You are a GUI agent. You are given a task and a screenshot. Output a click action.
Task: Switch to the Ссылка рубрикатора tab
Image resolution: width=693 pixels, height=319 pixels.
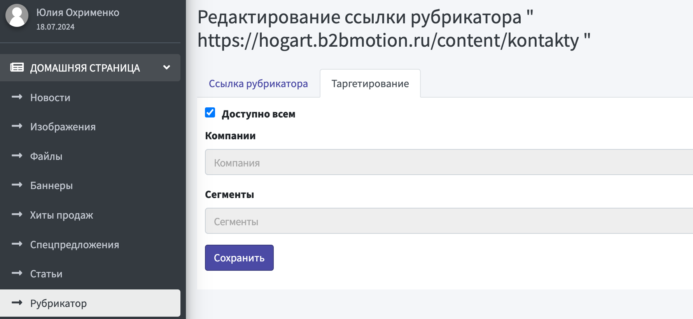click(258, 84)
